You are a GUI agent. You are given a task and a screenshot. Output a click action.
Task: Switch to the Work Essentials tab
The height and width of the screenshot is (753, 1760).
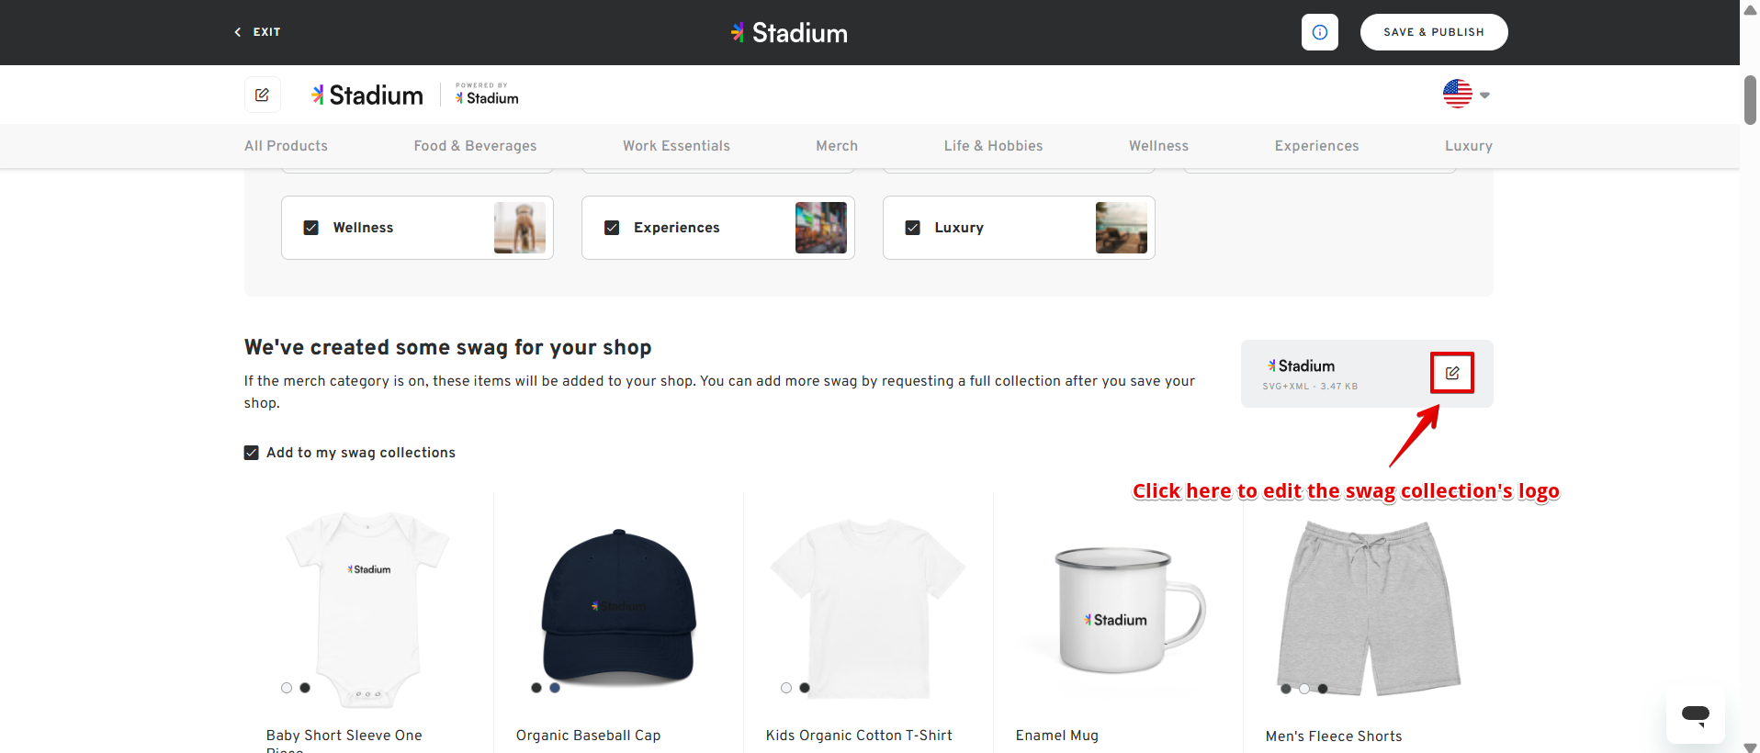[x=676, y=146]
